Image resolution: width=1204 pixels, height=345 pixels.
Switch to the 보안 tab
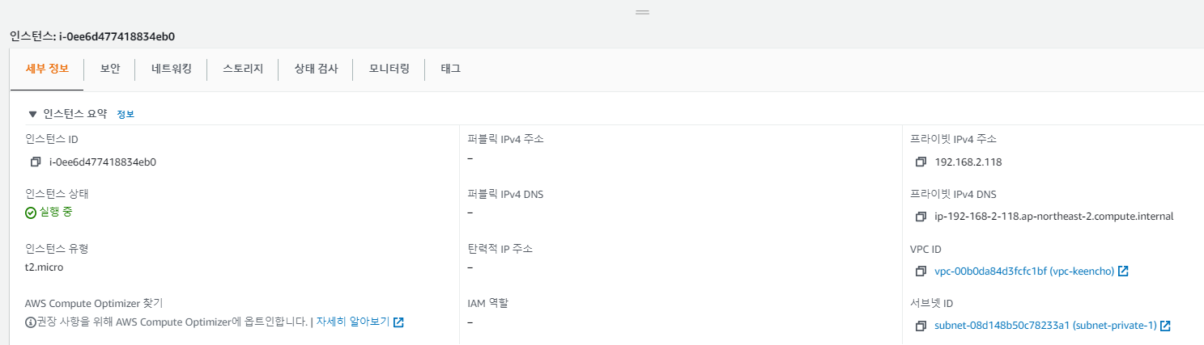tap(110, 69)
